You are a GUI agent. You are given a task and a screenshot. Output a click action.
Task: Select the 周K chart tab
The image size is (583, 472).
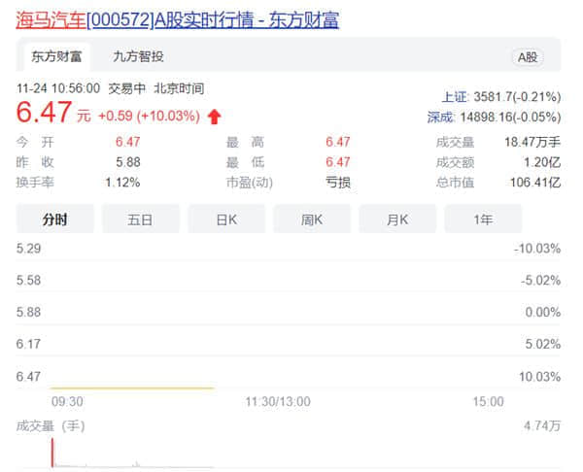[312, 219]
